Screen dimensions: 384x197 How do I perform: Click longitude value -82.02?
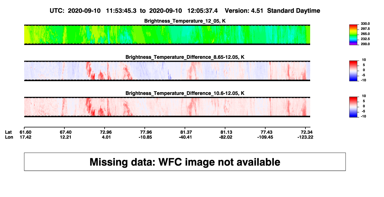click(x=226, y=137)
